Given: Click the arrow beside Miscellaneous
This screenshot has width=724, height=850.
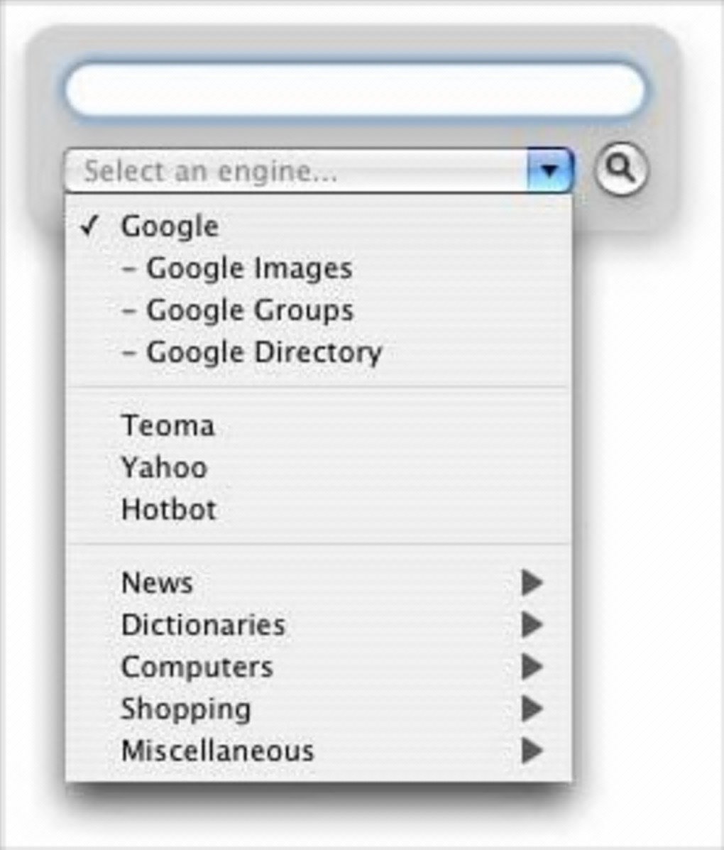Looking at the screenshot, I should [532, 751].
